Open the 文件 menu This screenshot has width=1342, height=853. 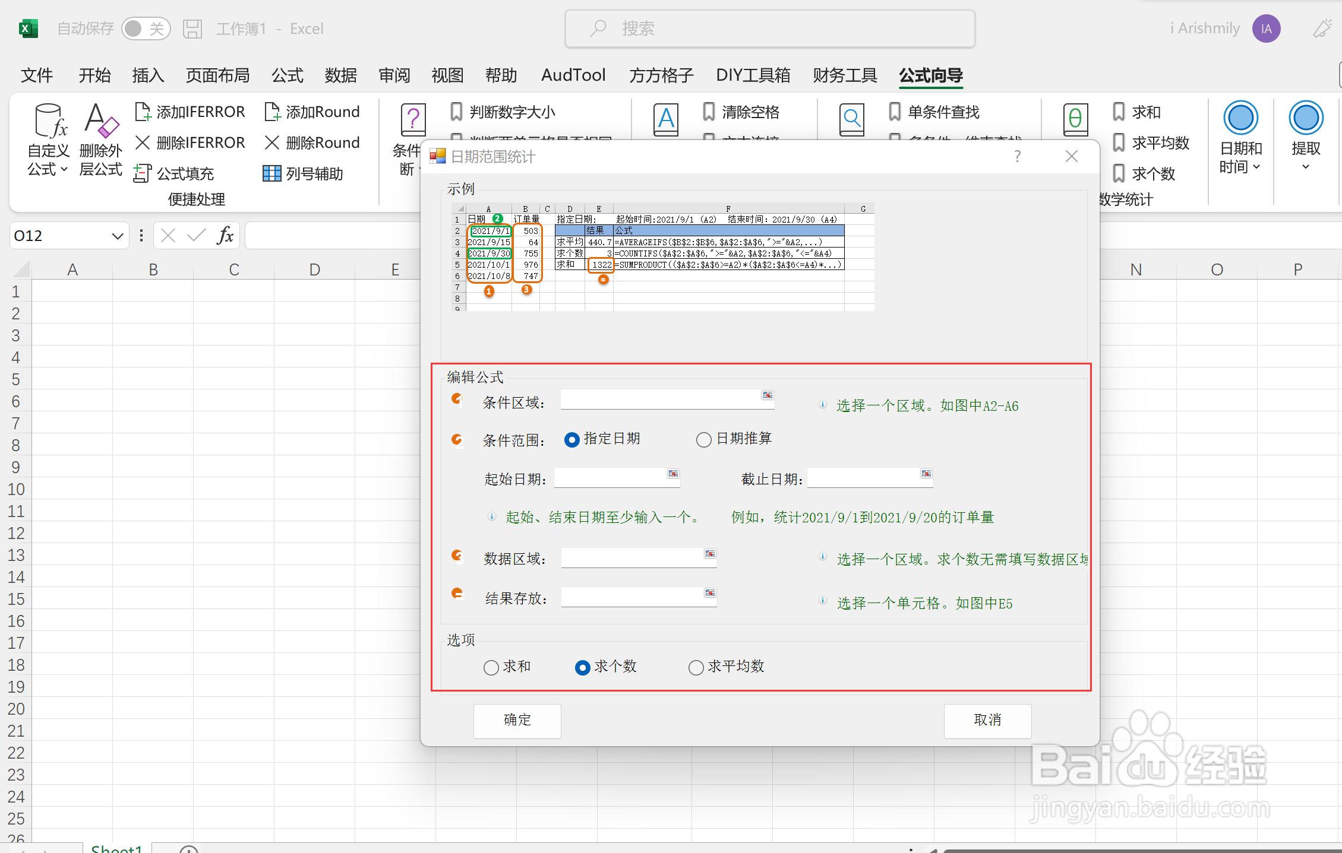[37, 75]
